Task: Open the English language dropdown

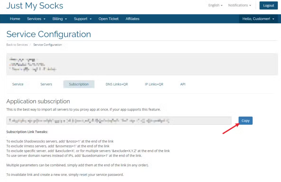Action: point(215,5)
